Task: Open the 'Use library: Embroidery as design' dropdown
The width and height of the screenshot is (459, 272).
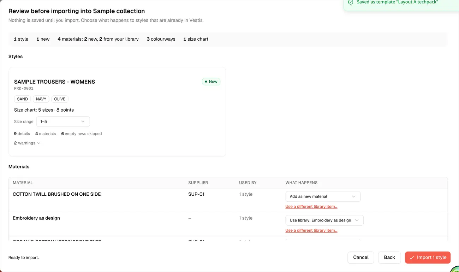Action: coord(324,220)
